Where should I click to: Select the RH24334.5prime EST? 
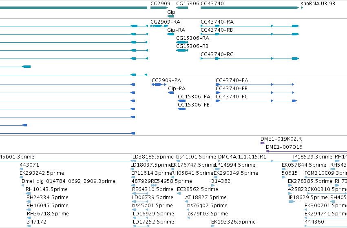(47, 198)
